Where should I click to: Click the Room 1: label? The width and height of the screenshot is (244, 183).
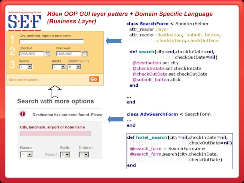(x=52, y=155)
